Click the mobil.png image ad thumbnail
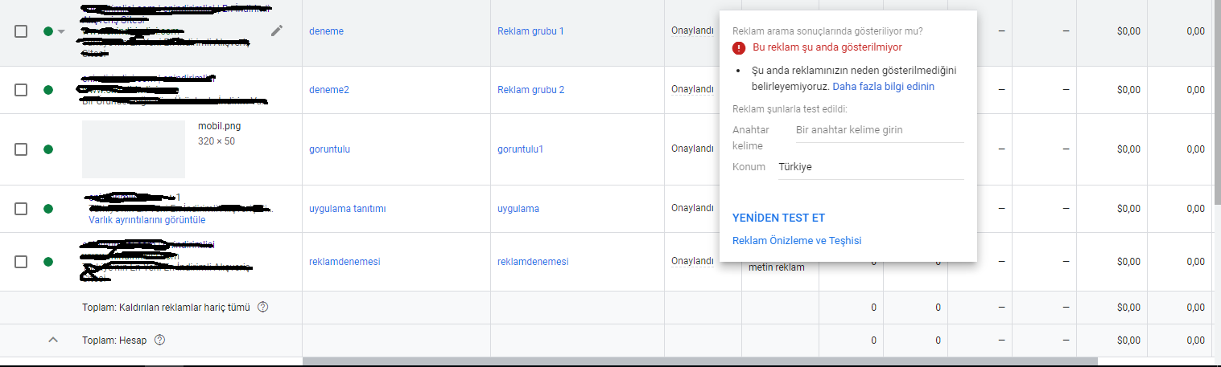1221x367 pixels. pos(134,149)
